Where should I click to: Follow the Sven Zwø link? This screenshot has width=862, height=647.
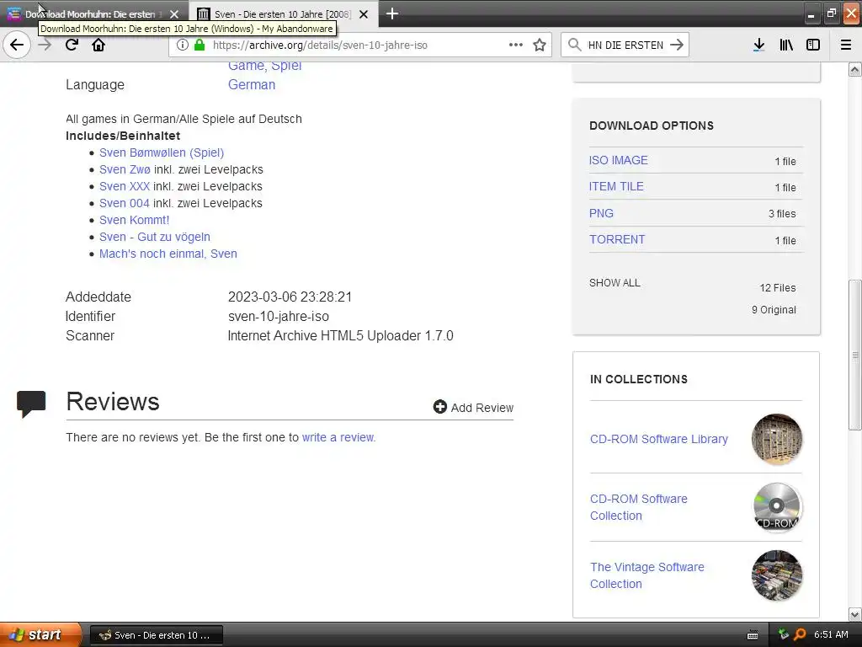pyautogui.click(x=125, y=169)
